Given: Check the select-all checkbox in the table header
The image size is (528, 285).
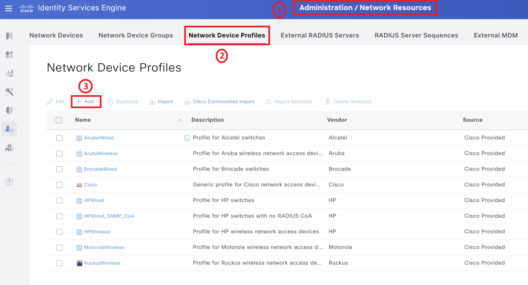Looking at the screenshot, I should [x=59, y=120].
